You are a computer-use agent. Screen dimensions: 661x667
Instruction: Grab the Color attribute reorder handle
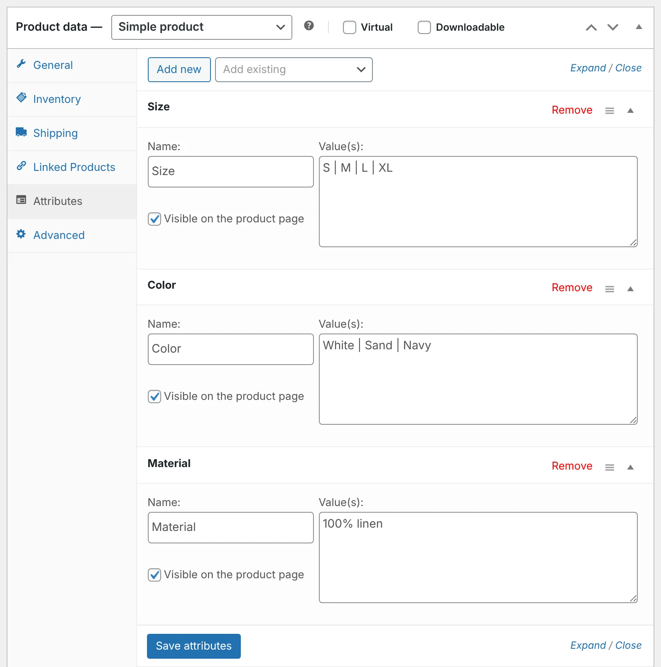pyautogui.click(x=610, y=289)
